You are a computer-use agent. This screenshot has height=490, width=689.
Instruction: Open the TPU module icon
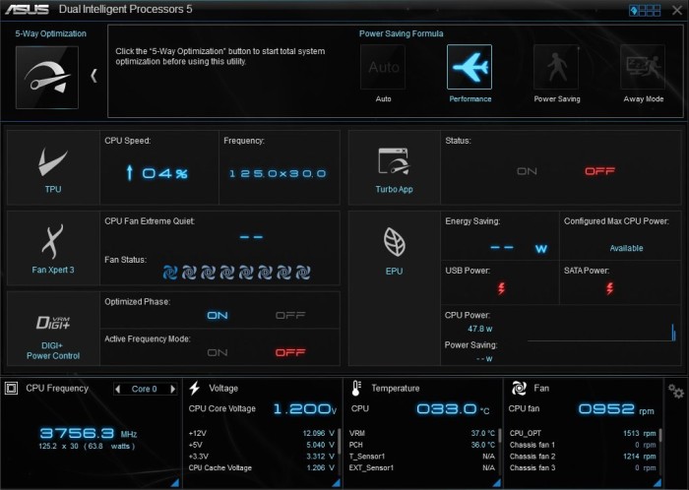(53, 167)
